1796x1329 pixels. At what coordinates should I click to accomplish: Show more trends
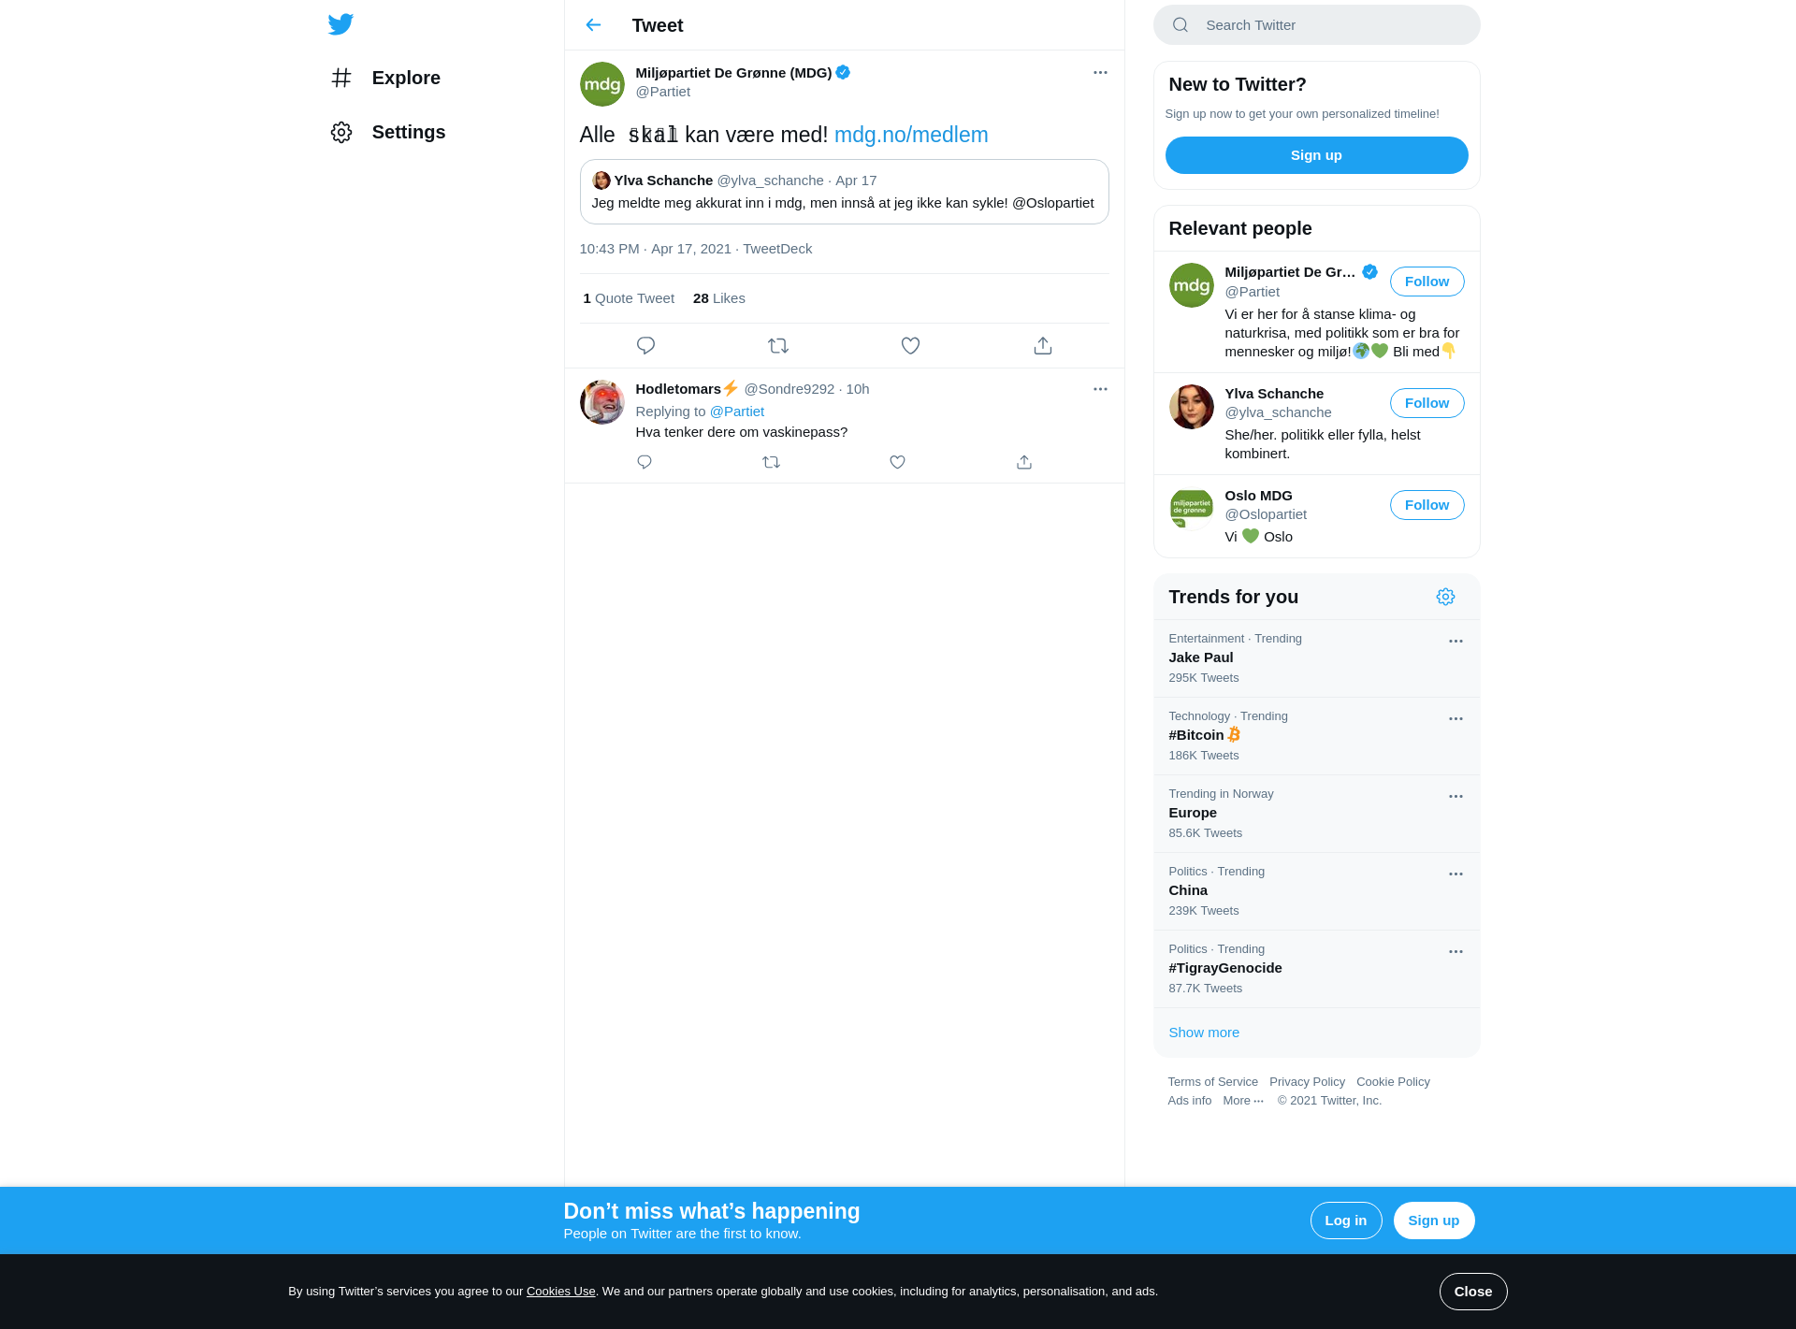[x=1204, y=1033]
